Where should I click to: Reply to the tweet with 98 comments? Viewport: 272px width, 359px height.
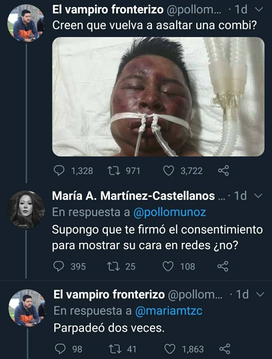pyautogui.click(x=60, y=349)
